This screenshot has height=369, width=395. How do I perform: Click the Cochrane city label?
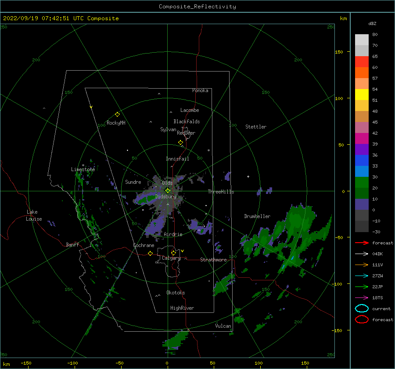[x=144, y=245]
